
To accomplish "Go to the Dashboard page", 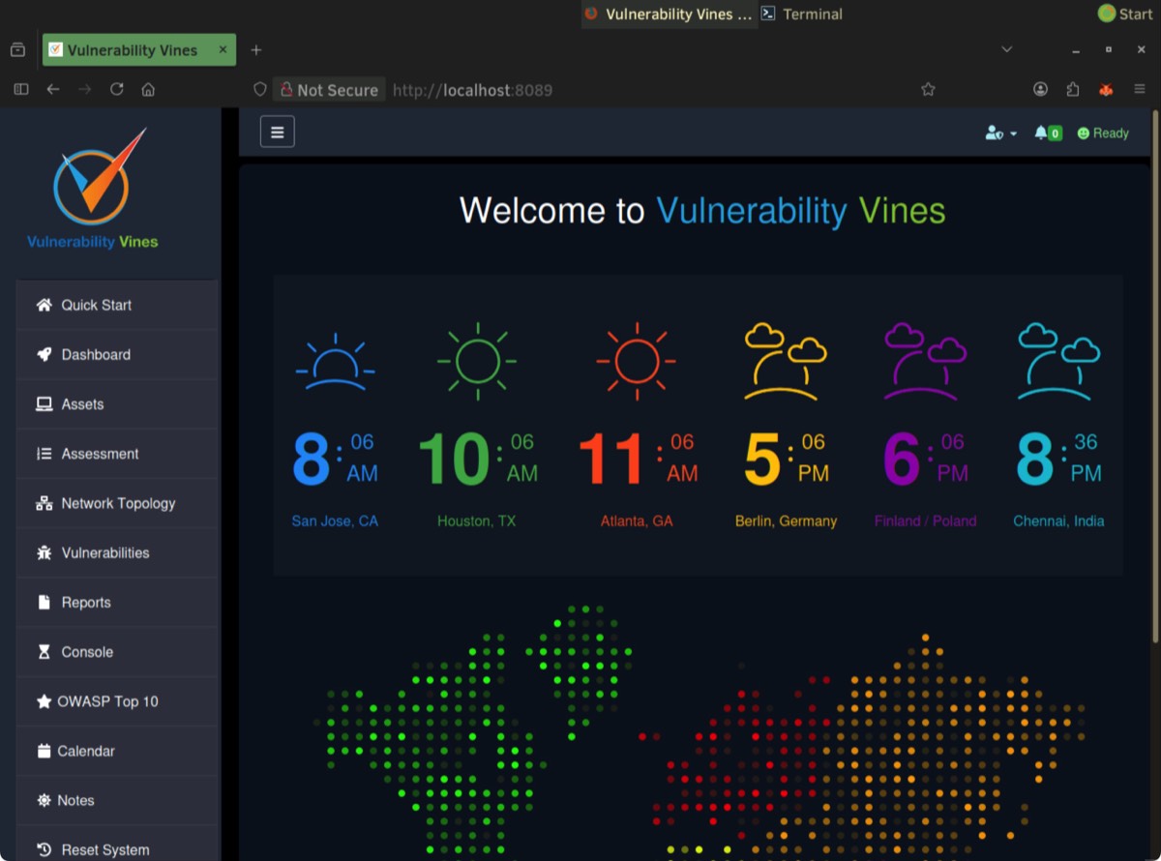I will coord(95,354).
